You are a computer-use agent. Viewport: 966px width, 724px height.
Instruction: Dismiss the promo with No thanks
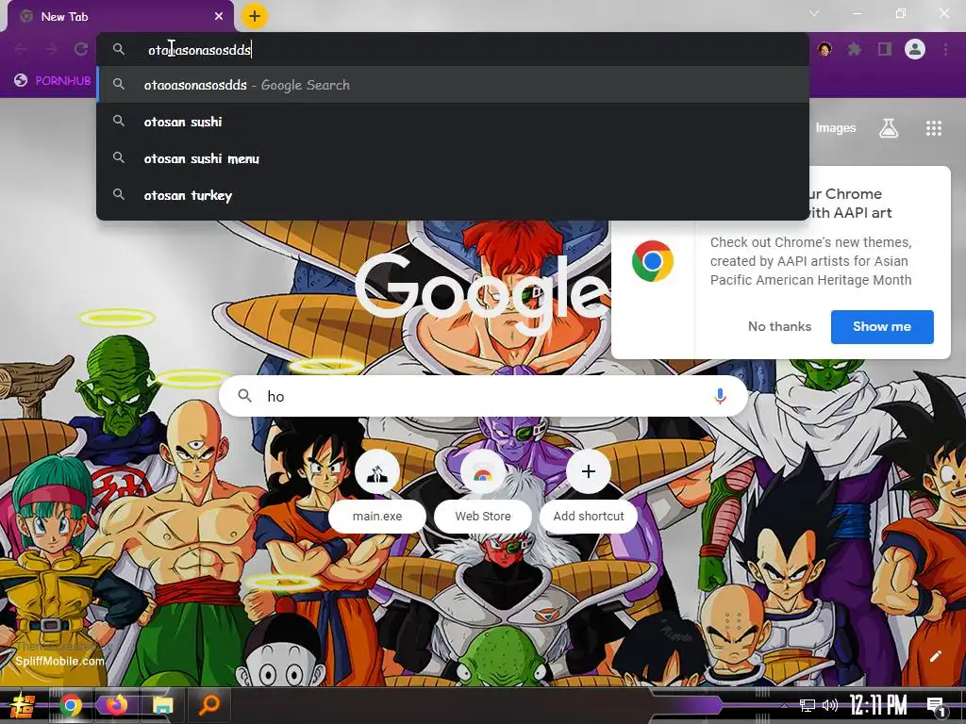tap(779, 326)
